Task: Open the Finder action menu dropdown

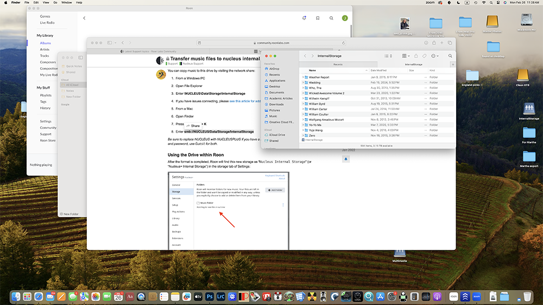Action: [435, 56]
